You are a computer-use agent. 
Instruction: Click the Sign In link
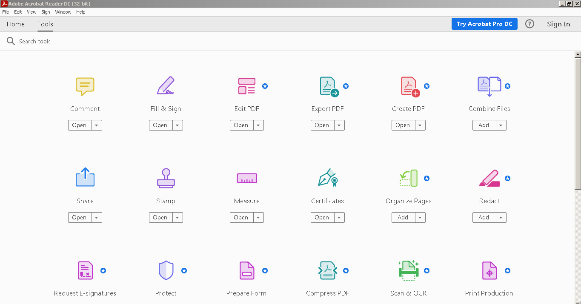click(x=558, y=24)
